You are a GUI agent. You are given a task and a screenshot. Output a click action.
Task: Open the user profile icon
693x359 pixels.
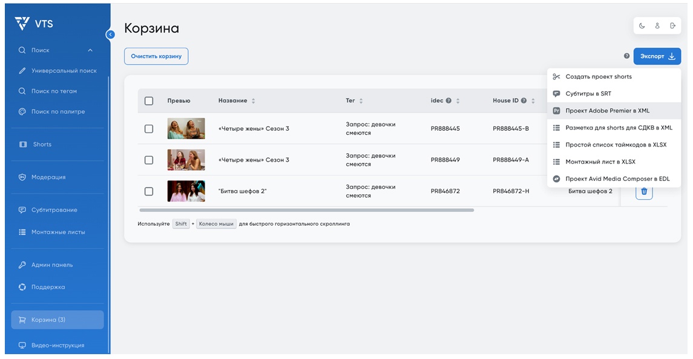tap(657, 25)
